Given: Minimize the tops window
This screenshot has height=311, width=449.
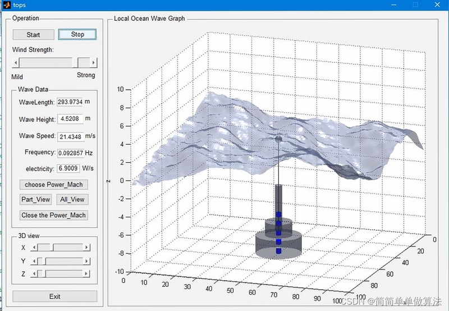Looking at the screenshot, I should (x=394, y=5).
